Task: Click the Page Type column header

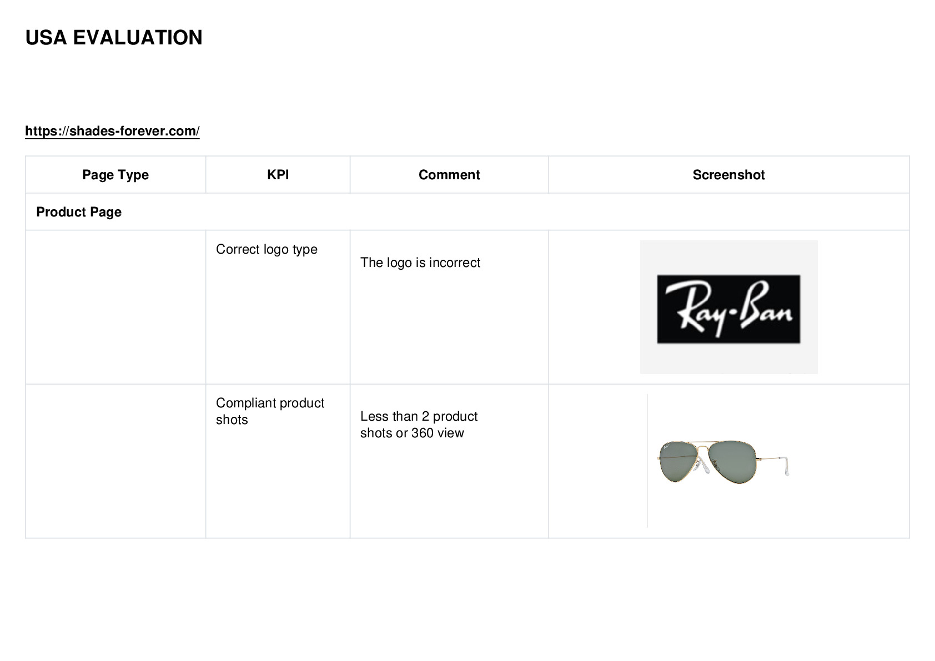Action: tap(115, 175)
